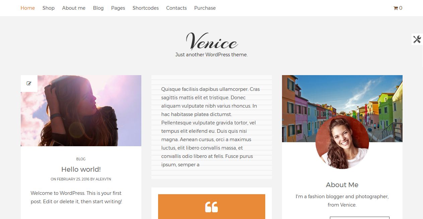Open the wrench and screwdriver settings panel
The image size is (423, 219).
pos(417,39)
